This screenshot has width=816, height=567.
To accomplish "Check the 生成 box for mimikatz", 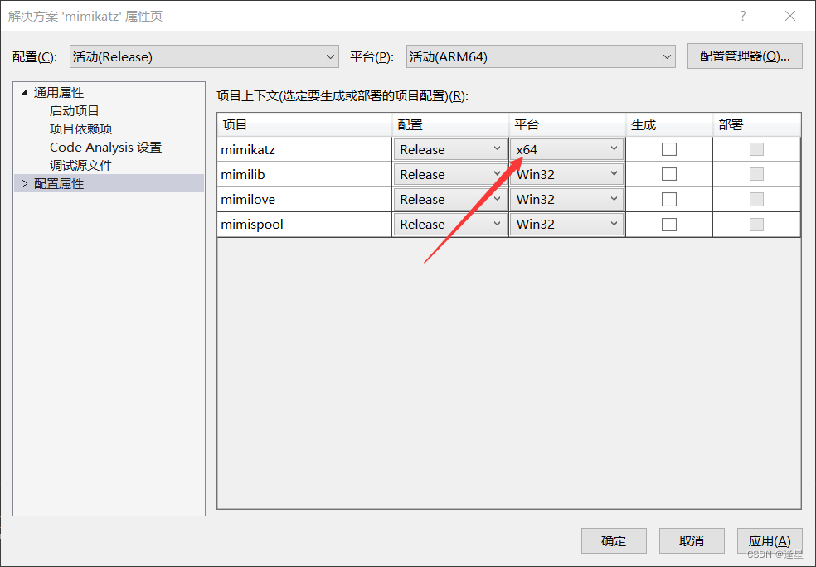I will (x=668, y=149).
